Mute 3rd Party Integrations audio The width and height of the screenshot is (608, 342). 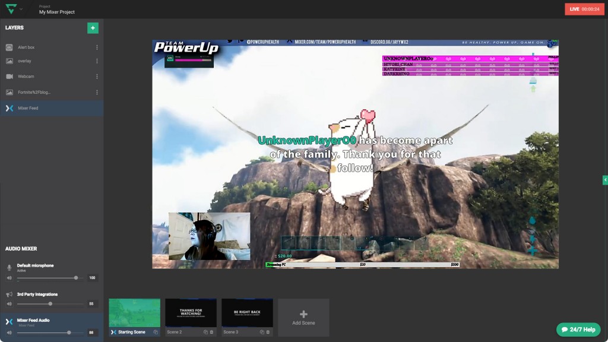click(9, 304)
